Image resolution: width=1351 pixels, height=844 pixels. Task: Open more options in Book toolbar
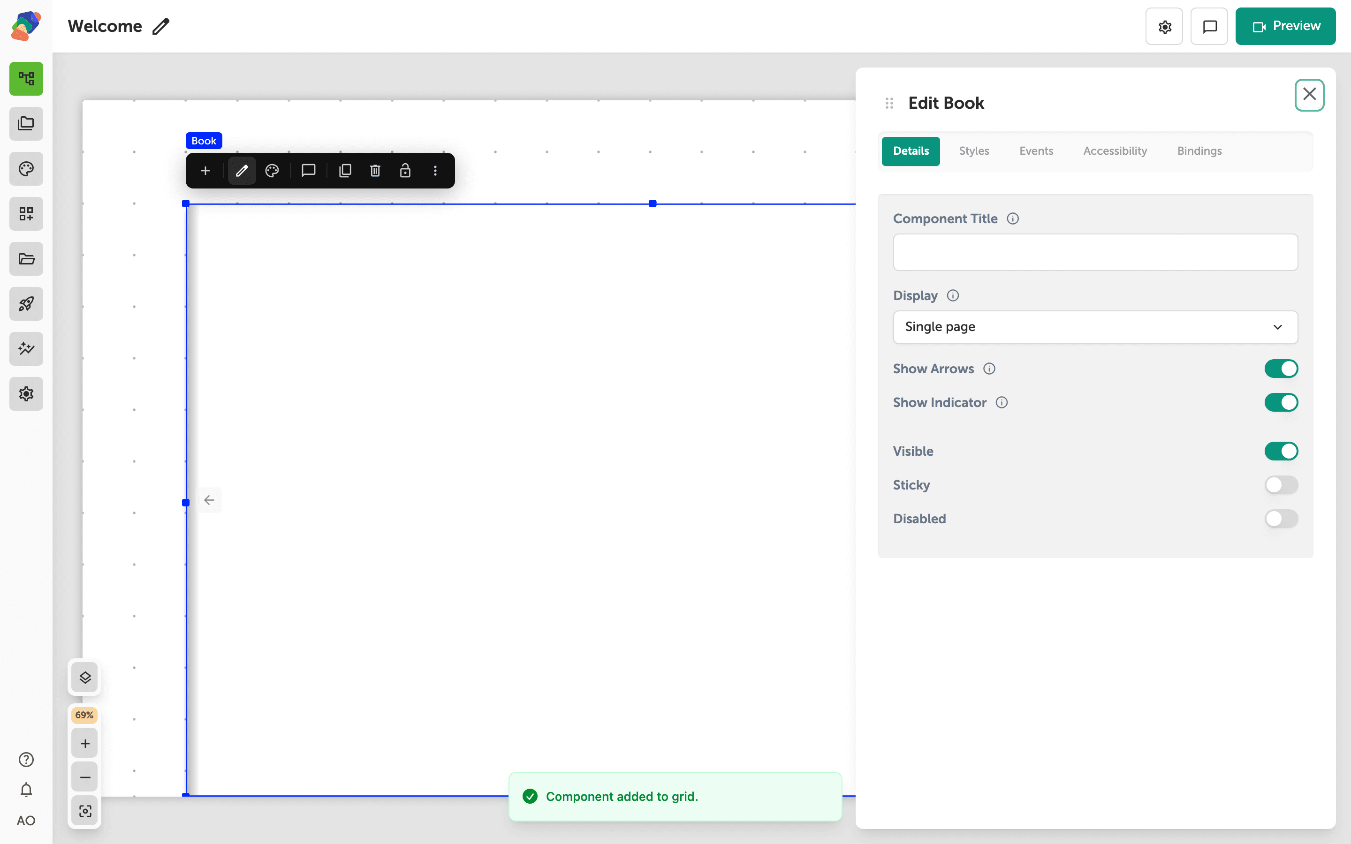coord(435,171)
